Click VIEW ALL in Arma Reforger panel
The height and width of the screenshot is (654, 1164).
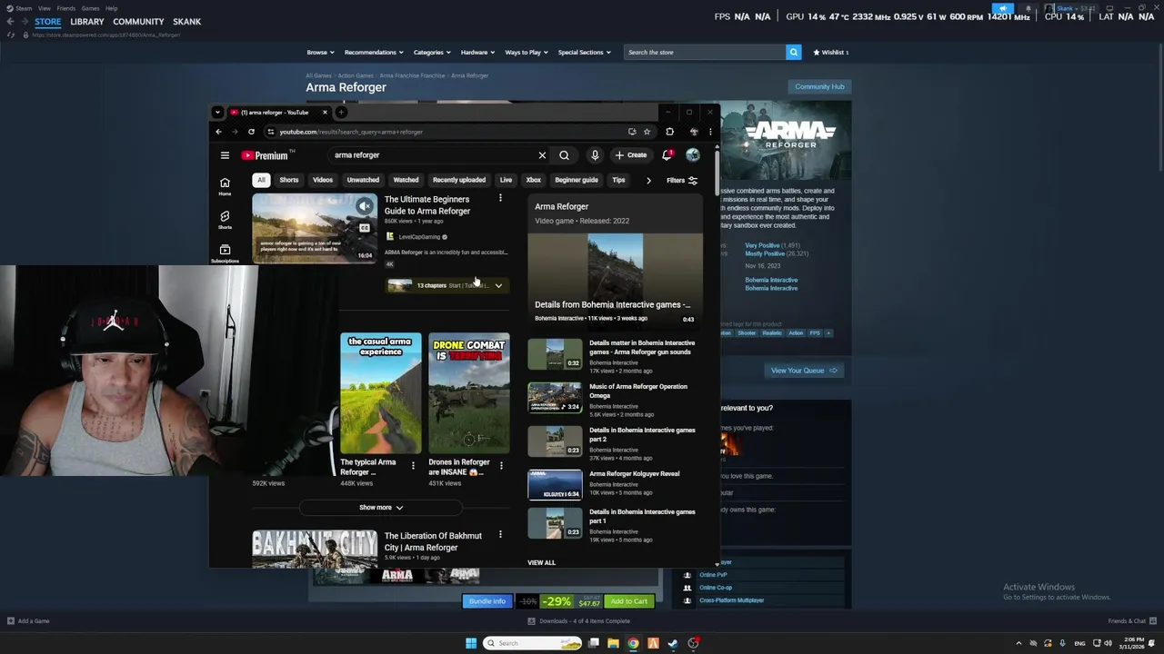(541, 563)
